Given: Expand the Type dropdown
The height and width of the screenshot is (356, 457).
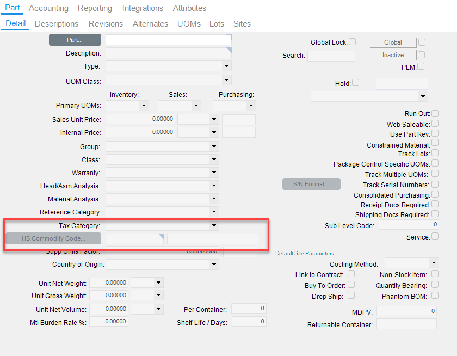Looking at the screenshot, I should coord(226,66).
